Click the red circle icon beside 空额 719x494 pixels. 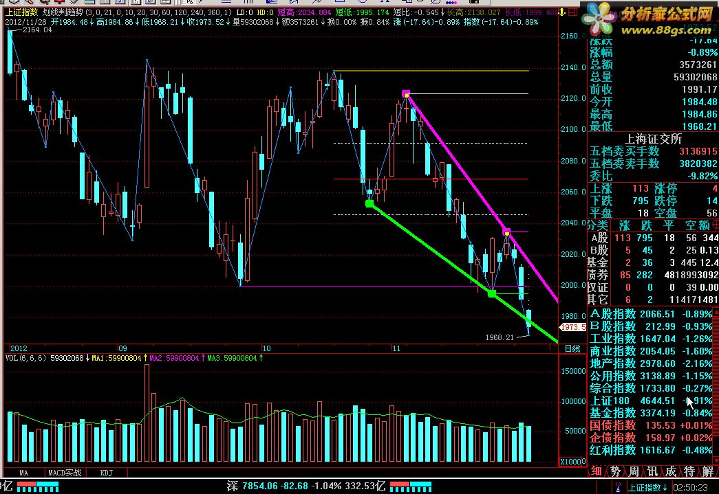click(x=715, y=225)
